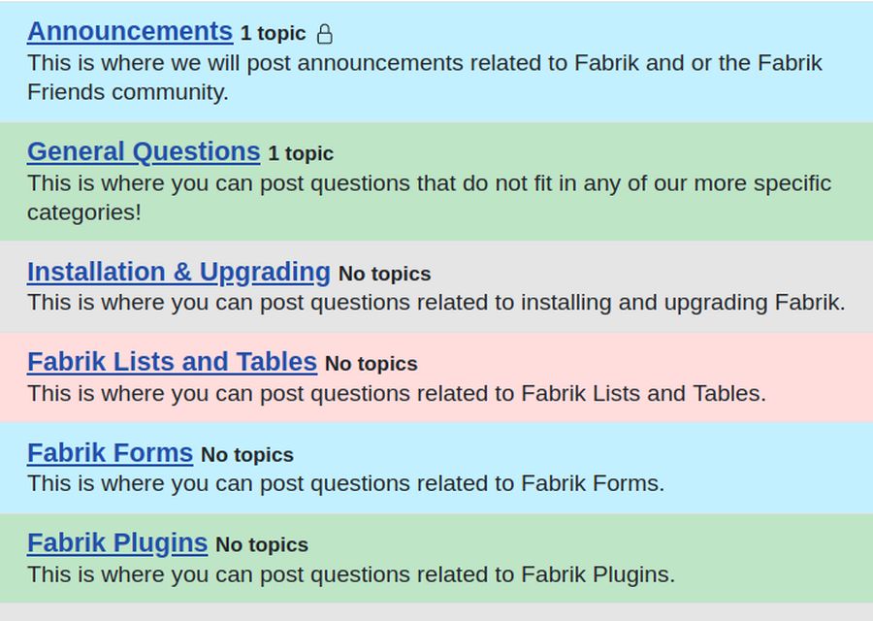Open Fabrik Lists and Tables category
Viewport: 873px width, 621px height.
click(172, 362)
